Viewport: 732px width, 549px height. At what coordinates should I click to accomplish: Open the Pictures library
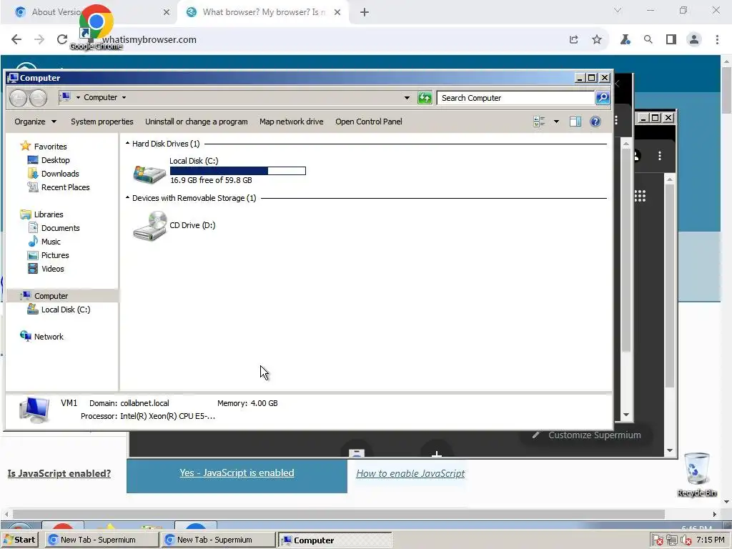click(x=54, y=255)
